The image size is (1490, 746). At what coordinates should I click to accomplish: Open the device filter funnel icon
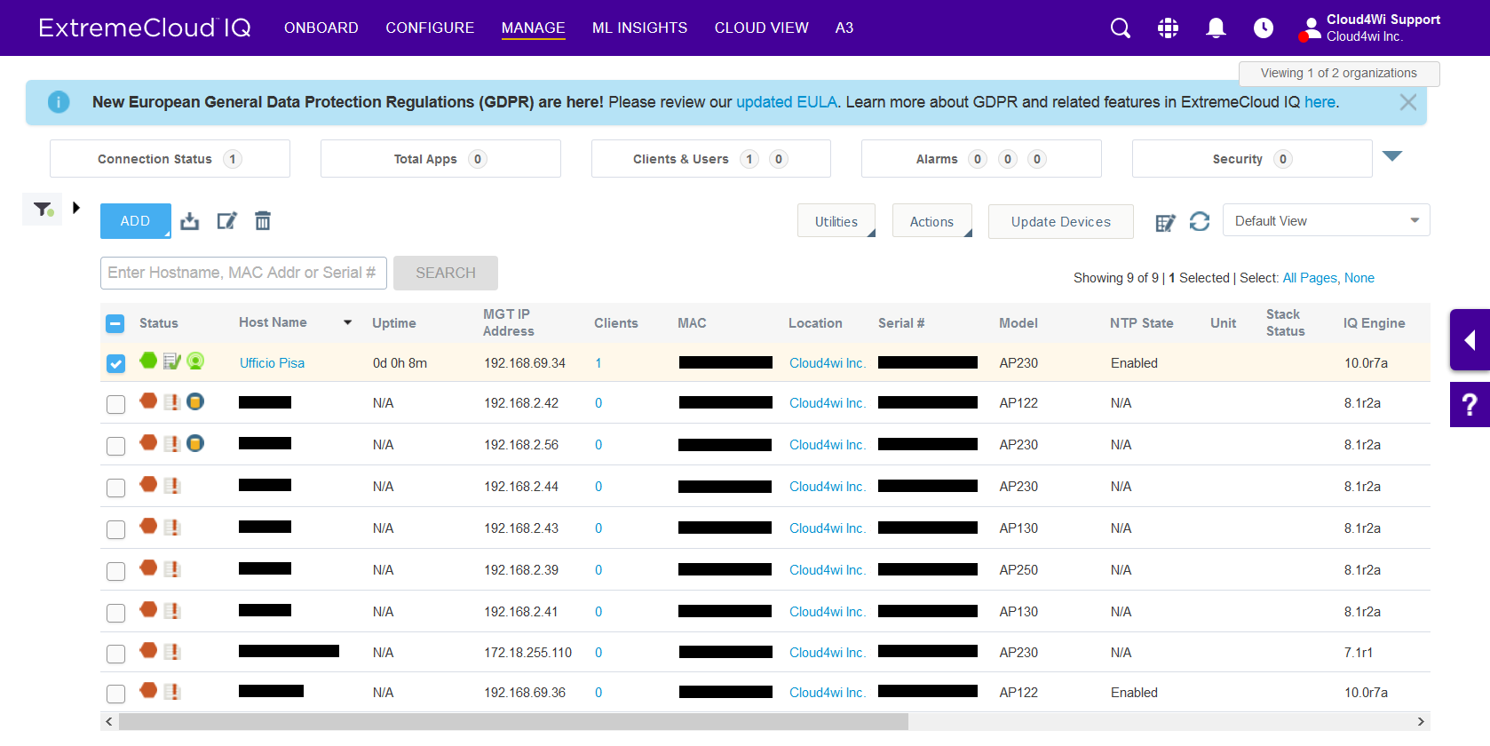(43, 210)
